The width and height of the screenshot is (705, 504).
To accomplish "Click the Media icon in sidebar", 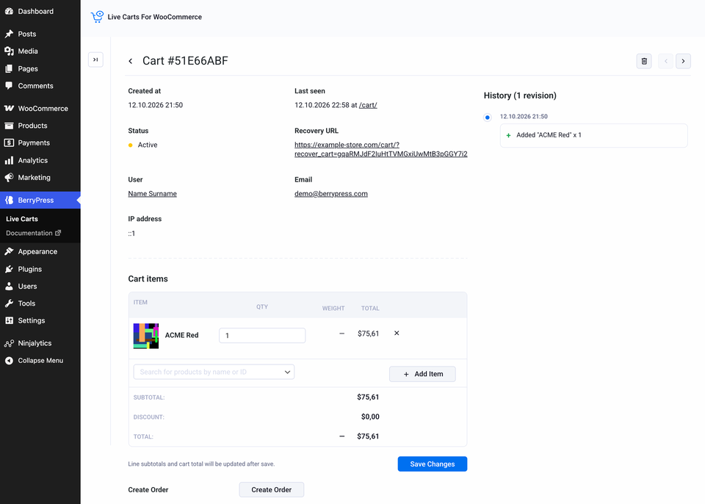I will (9, 51).
